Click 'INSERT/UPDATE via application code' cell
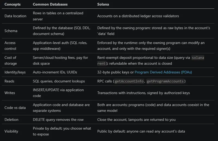 [x=58, y=93]
